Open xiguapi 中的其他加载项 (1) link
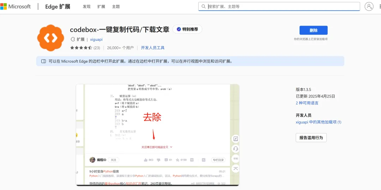The height and width of the screenshot is (190, 381). (x=319, y=122)
